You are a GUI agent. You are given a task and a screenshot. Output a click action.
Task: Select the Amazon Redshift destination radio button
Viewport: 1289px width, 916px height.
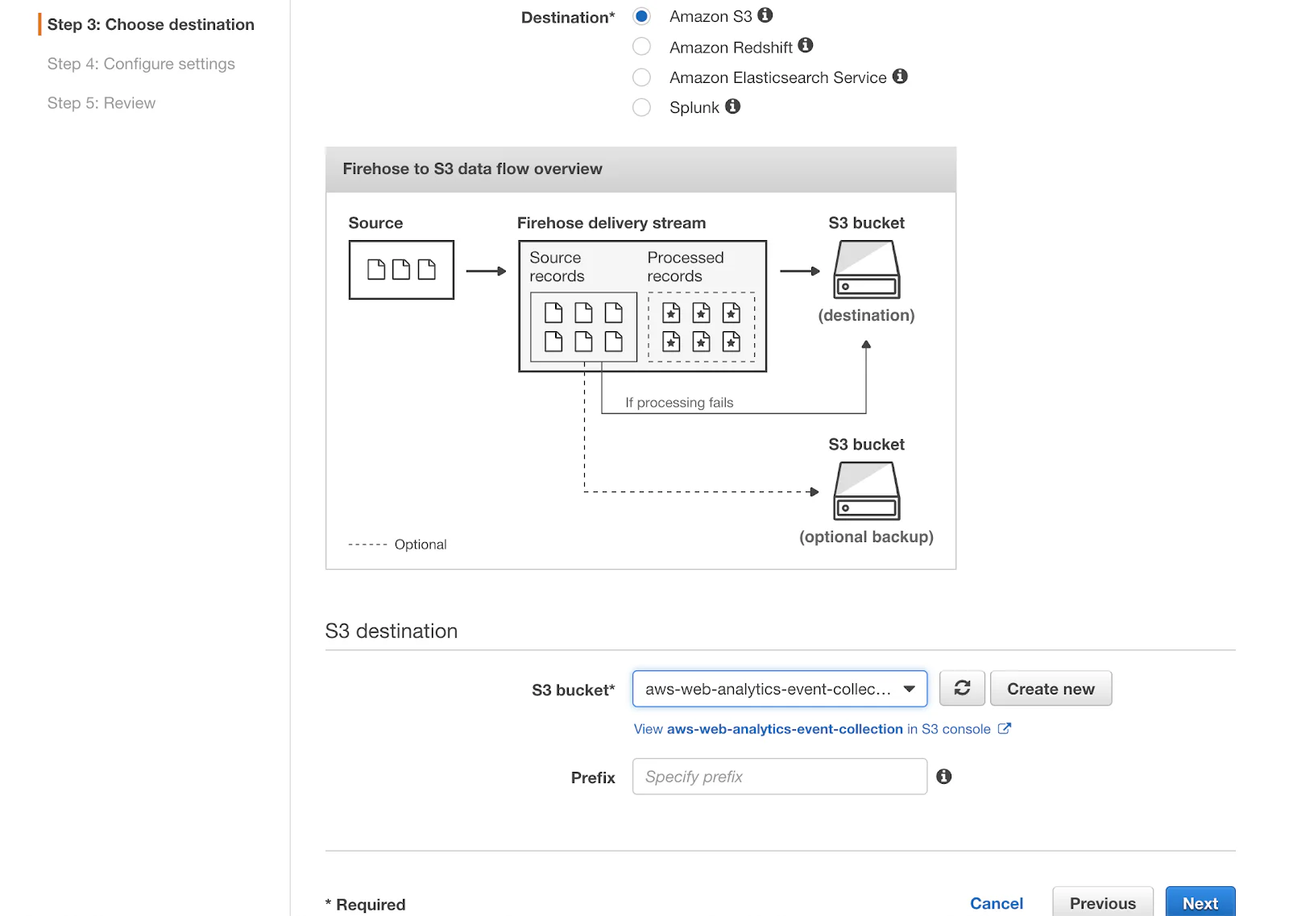coord(641,47)
